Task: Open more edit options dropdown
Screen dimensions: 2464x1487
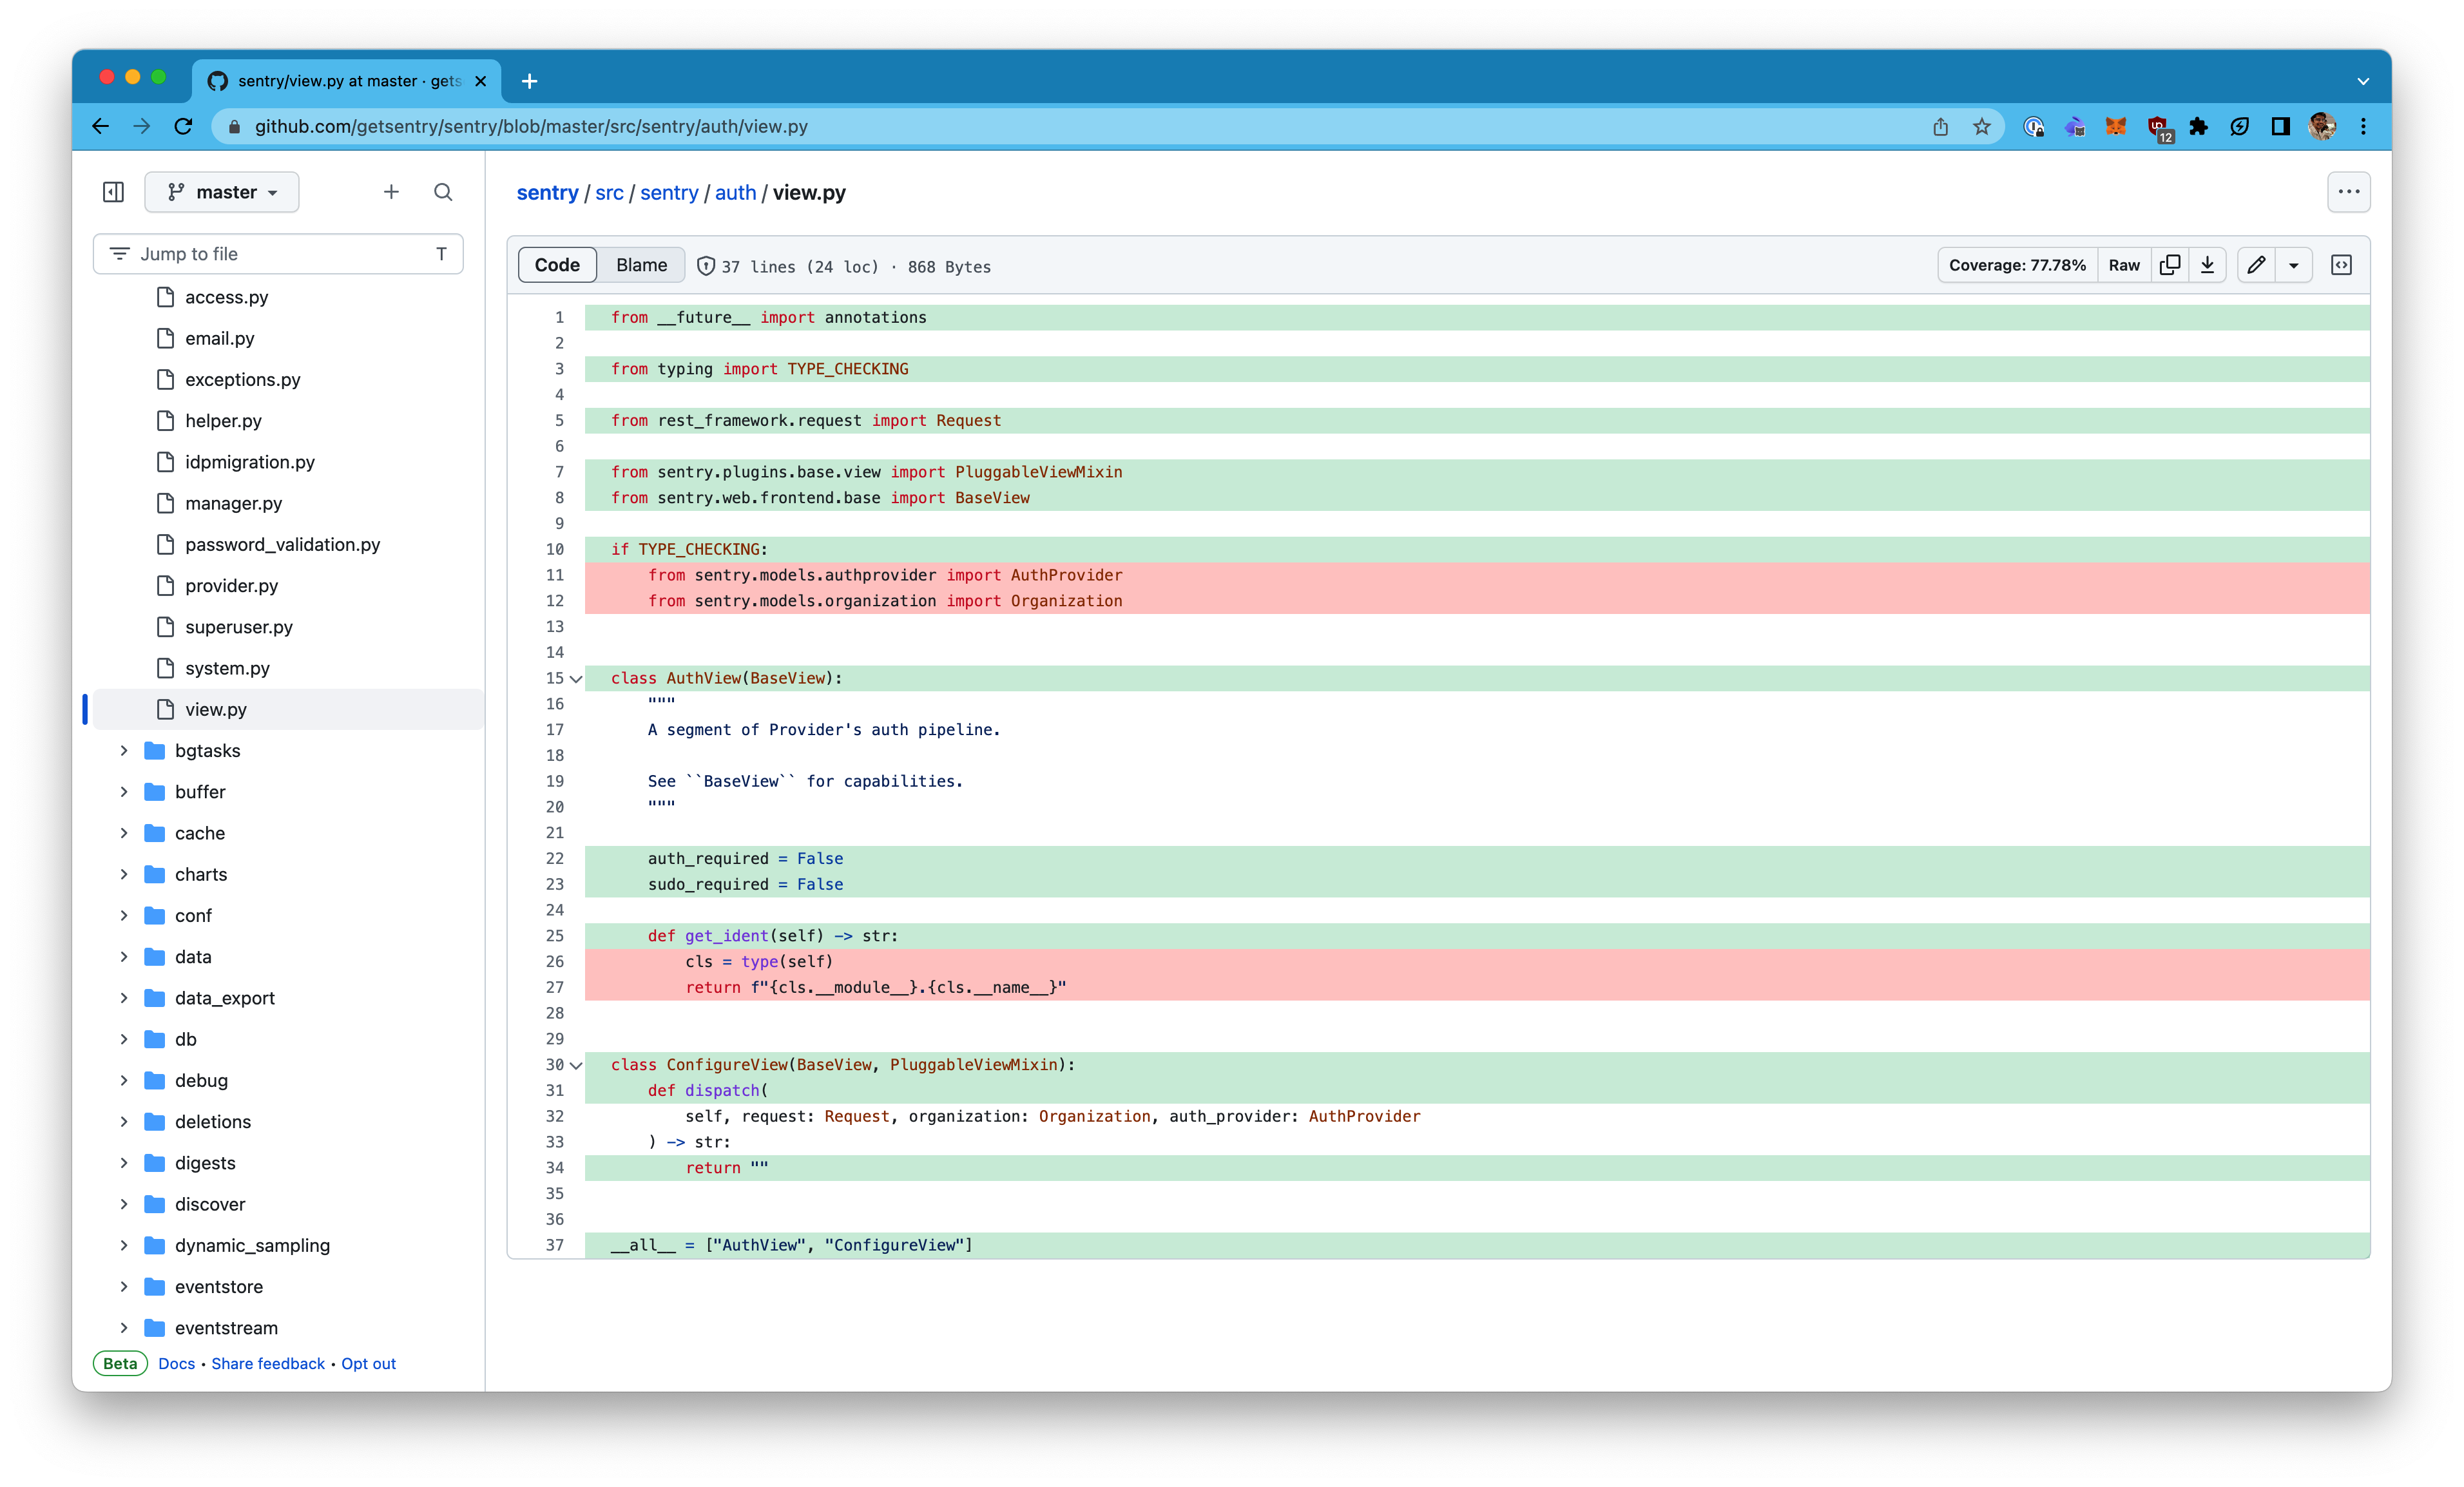Action: (2294, 265)
